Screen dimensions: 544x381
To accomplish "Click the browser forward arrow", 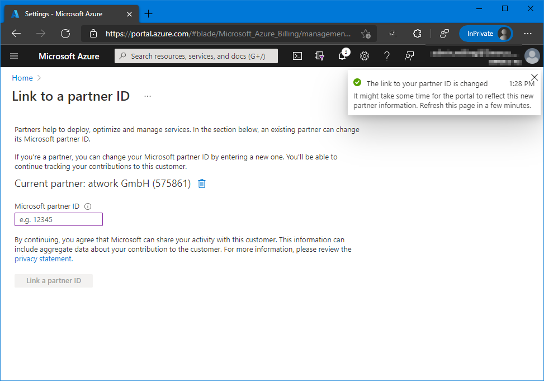I will coord(41,34).
